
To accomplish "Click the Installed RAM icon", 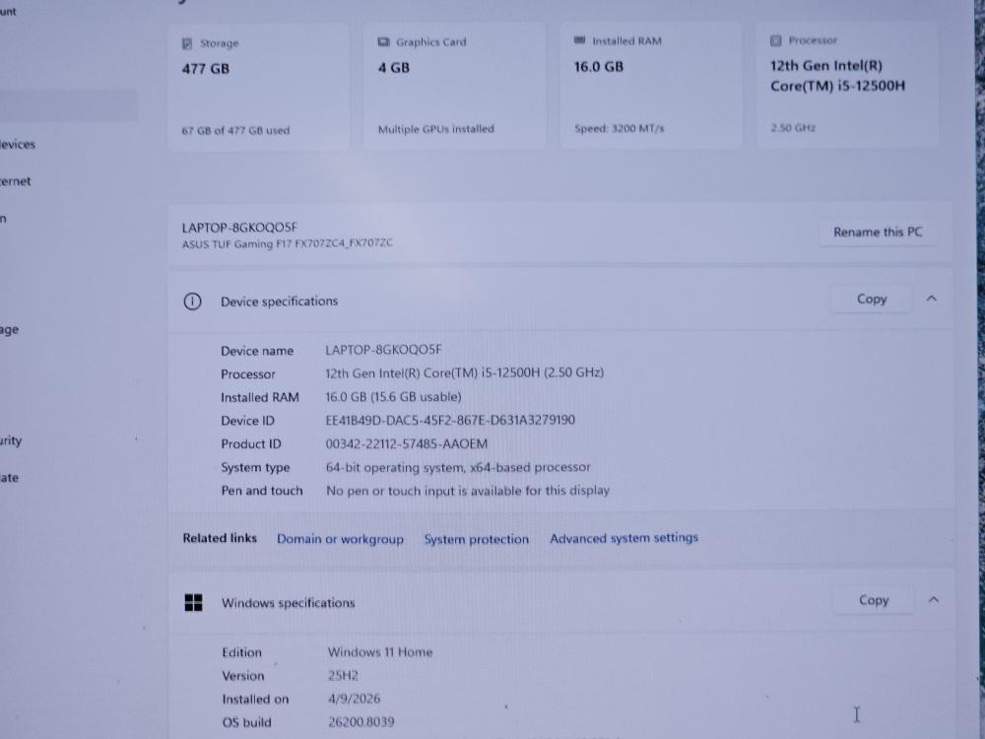I will pyautogui.click(x=579, y=40).
